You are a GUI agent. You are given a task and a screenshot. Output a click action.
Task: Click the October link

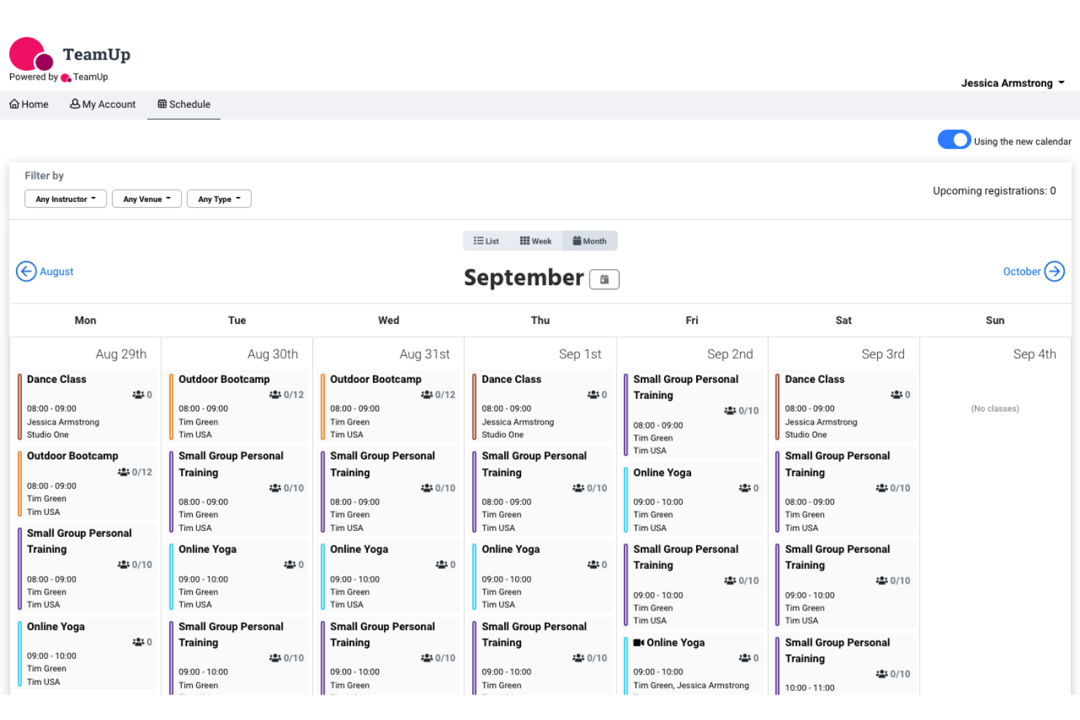click(1022, 271)
